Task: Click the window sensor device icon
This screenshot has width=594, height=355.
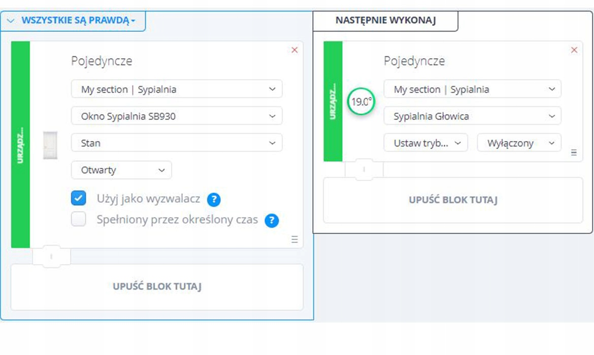Action: [x=50, y=145]
